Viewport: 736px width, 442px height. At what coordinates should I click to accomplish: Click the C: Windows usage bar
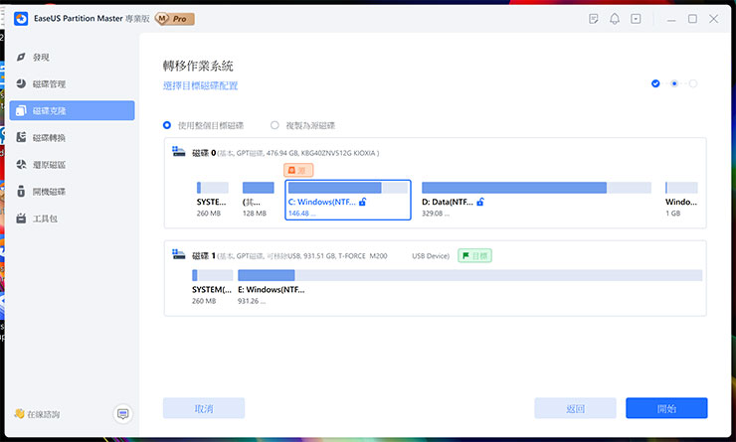pyautogui.click(x=348, y=188)
